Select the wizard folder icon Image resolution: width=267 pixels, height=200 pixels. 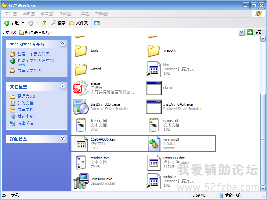(x=81, y=69)
